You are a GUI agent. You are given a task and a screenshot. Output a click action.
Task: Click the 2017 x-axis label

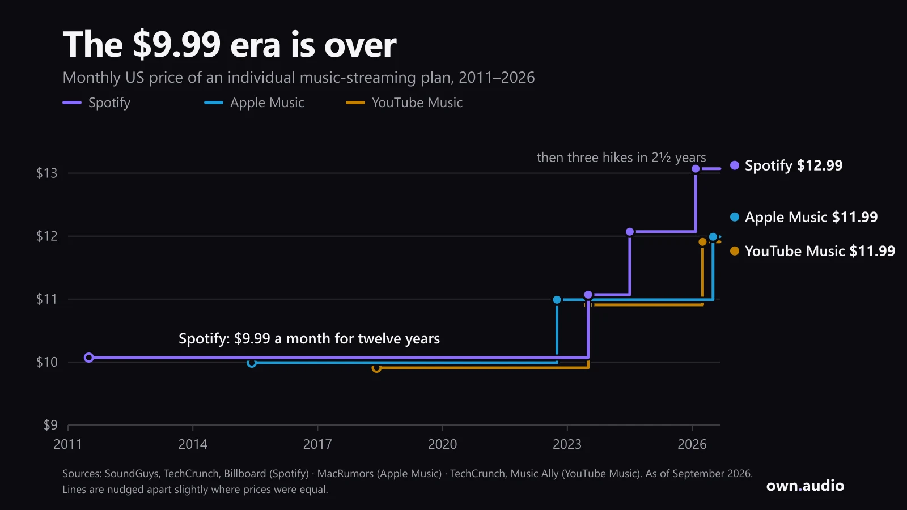[317, 444]
